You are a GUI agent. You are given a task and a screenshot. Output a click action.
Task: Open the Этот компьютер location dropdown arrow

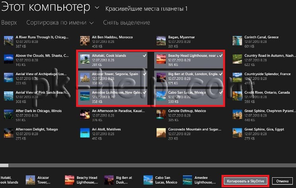click(x=97, y=8)
